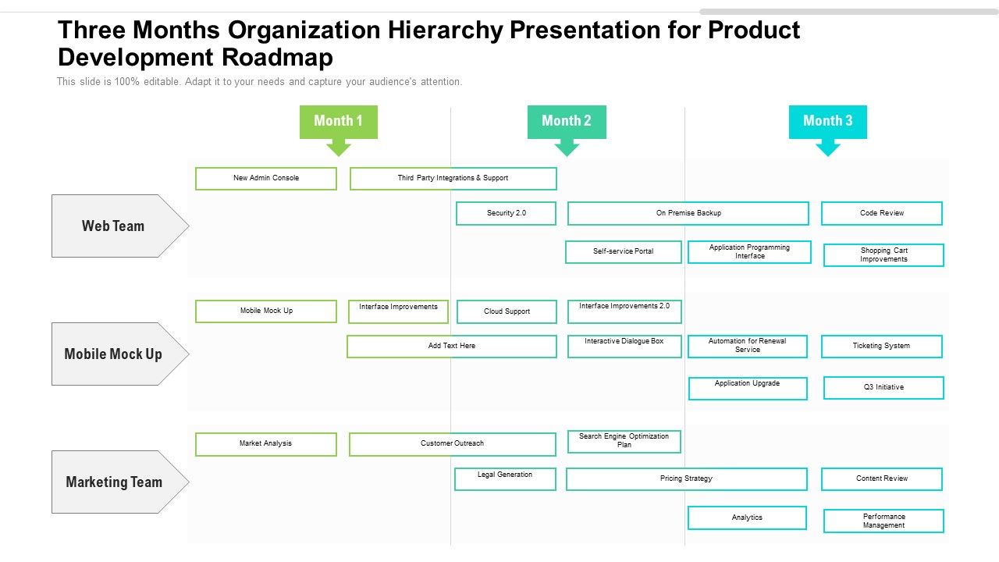Click the Cloud Support box

(507, 311)
